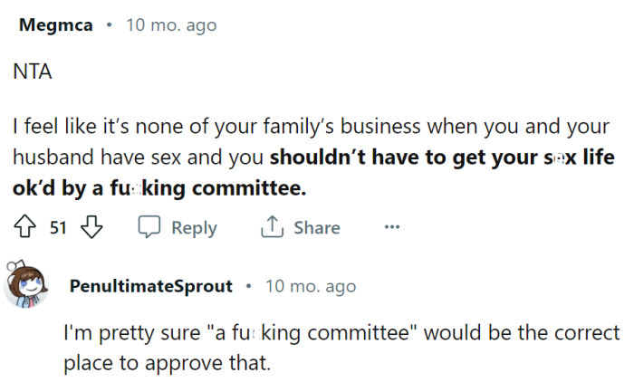This screenshot has height=382, width=634.
Task: Click "place to approve that." reply line
Action: tap(167, 364)
